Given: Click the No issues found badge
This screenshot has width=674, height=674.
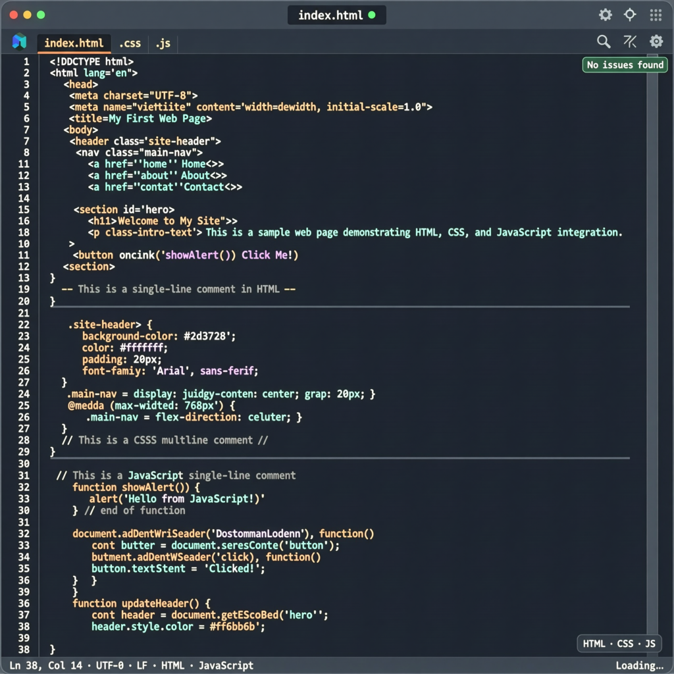Looking at the screenshot, I should click(625, 65).
